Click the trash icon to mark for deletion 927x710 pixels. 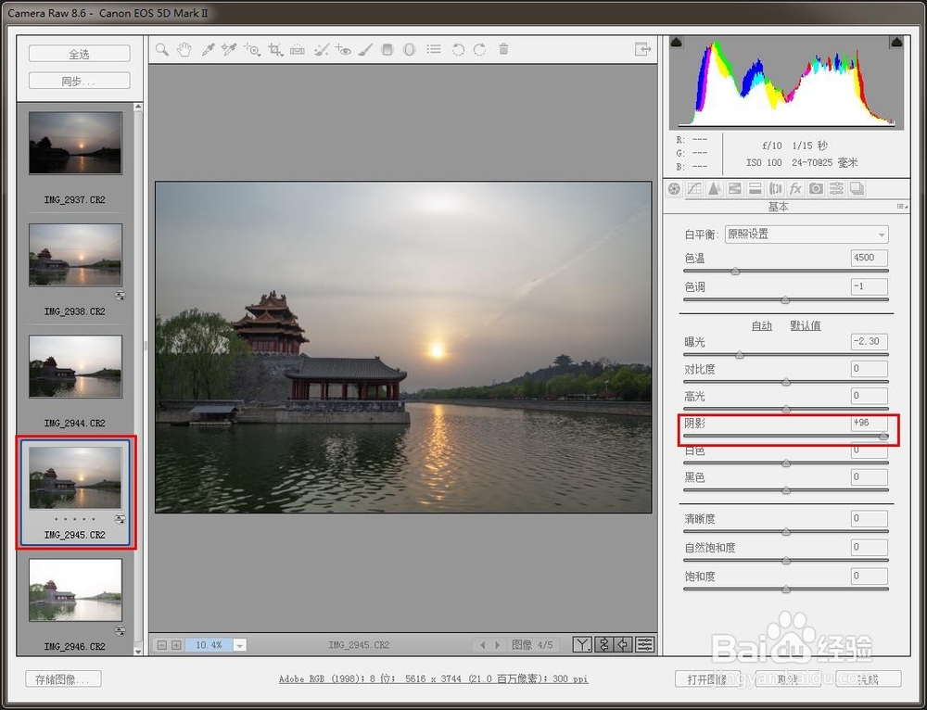click(503, 49)
